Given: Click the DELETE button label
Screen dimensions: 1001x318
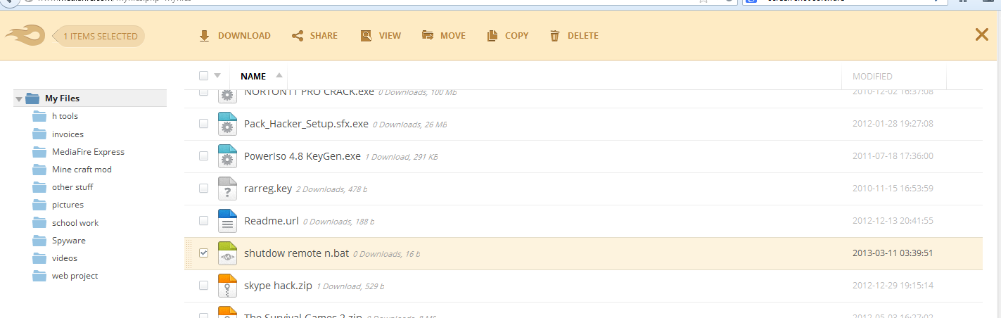Looking at the screenshot, I should 583,36.
